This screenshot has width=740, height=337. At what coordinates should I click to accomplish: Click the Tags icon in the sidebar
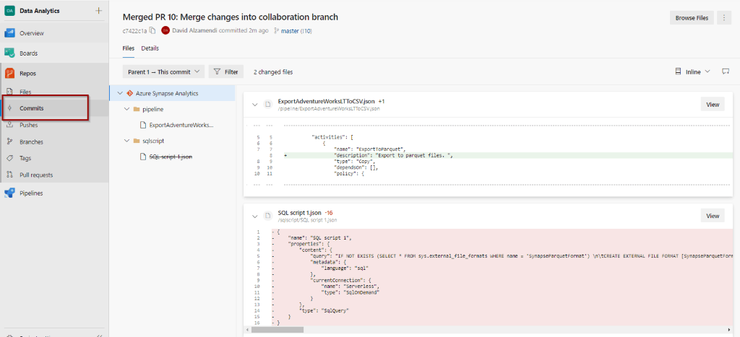tap(9, 158)
